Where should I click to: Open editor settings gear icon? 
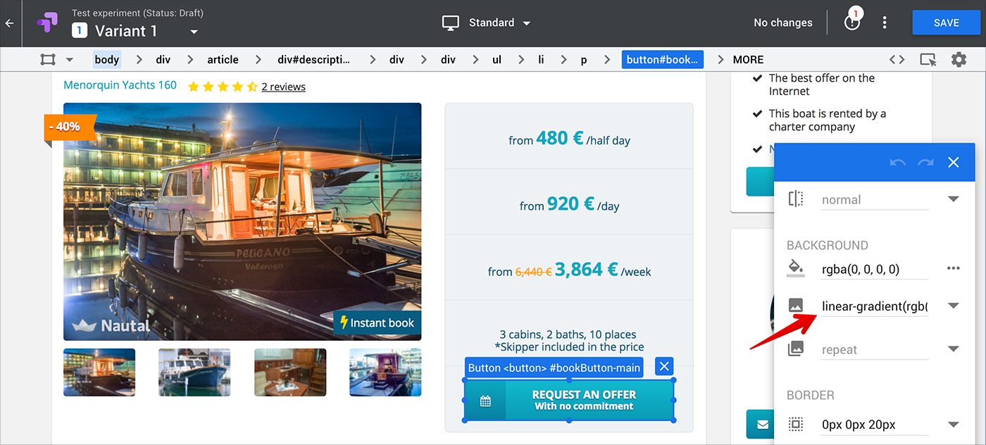click(x=959, y=60)
